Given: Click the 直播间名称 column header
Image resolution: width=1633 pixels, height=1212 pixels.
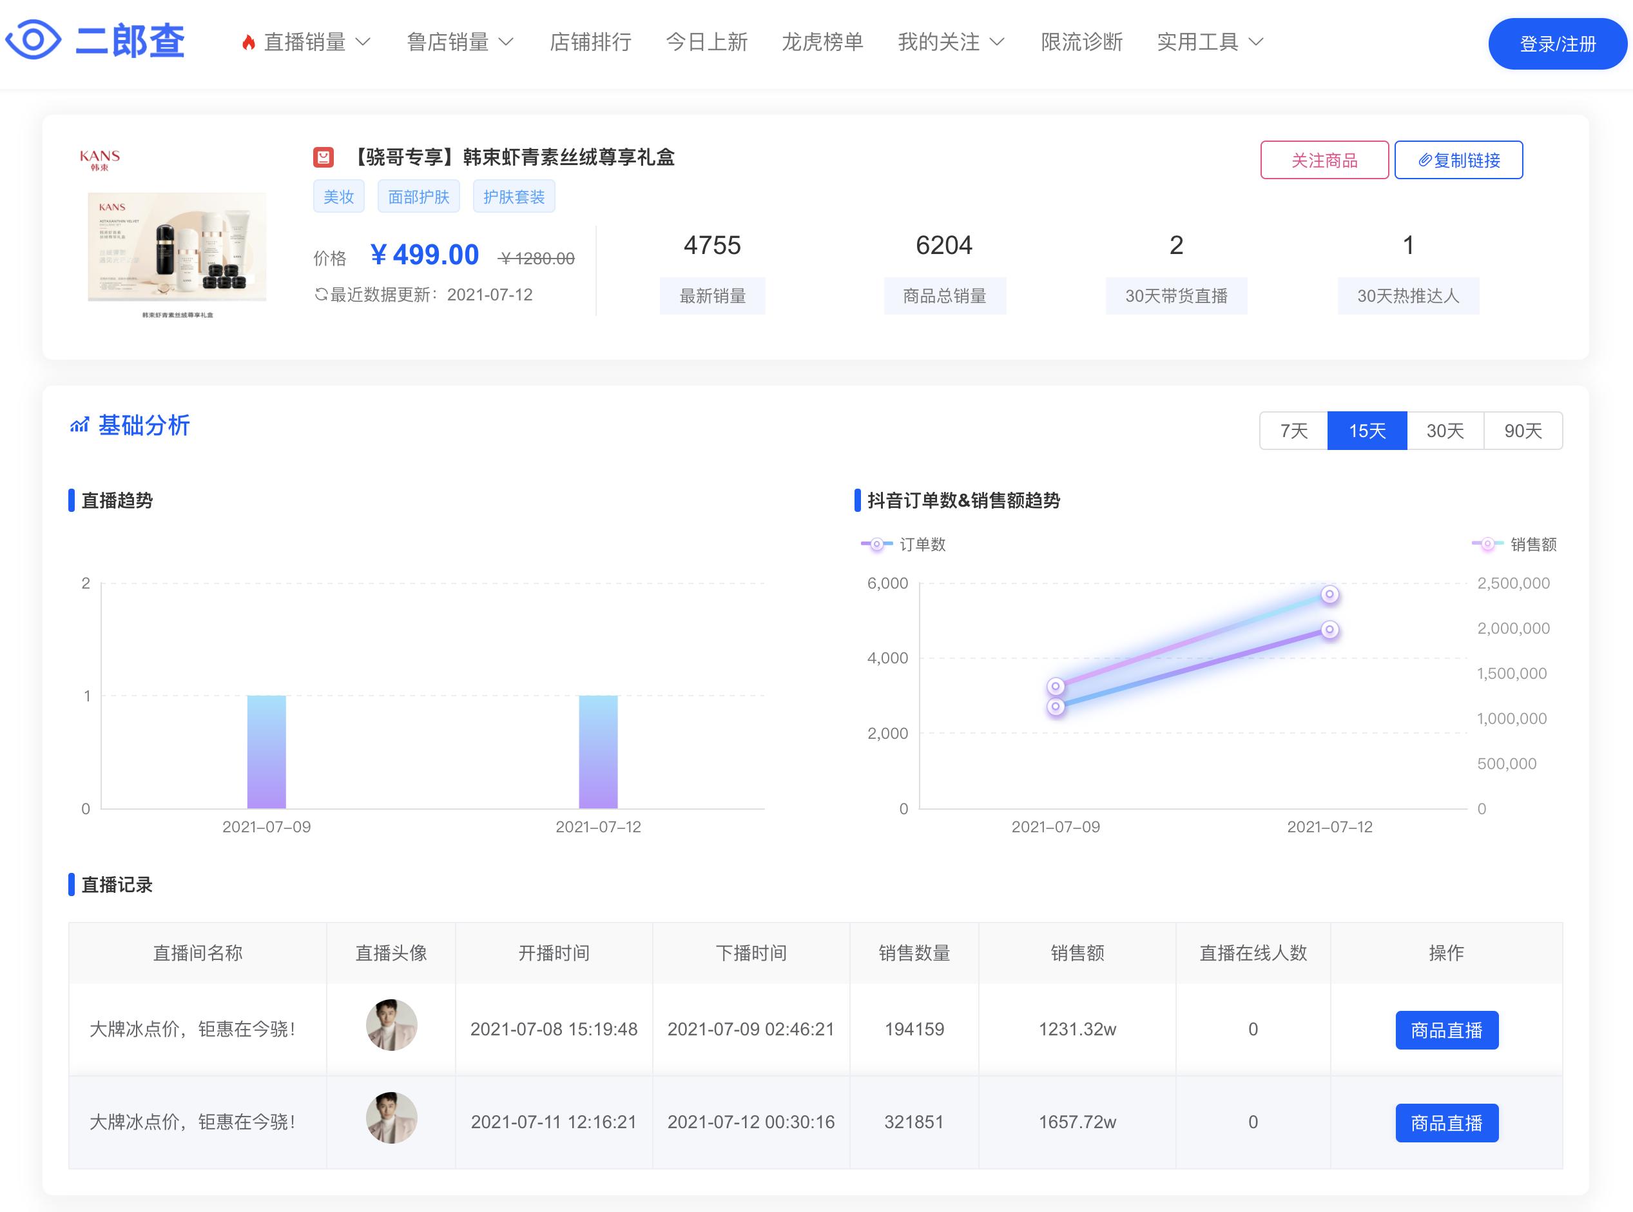Looking at the screenshot, I should coord(197,953).
